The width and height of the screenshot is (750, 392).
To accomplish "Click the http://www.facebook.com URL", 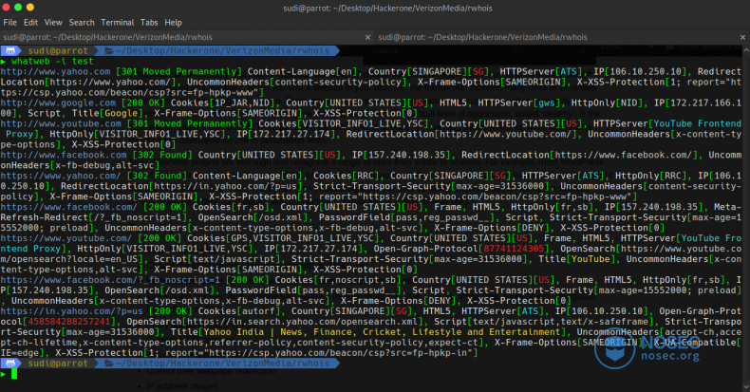I will pyautogui.click(x=64, y=155).
